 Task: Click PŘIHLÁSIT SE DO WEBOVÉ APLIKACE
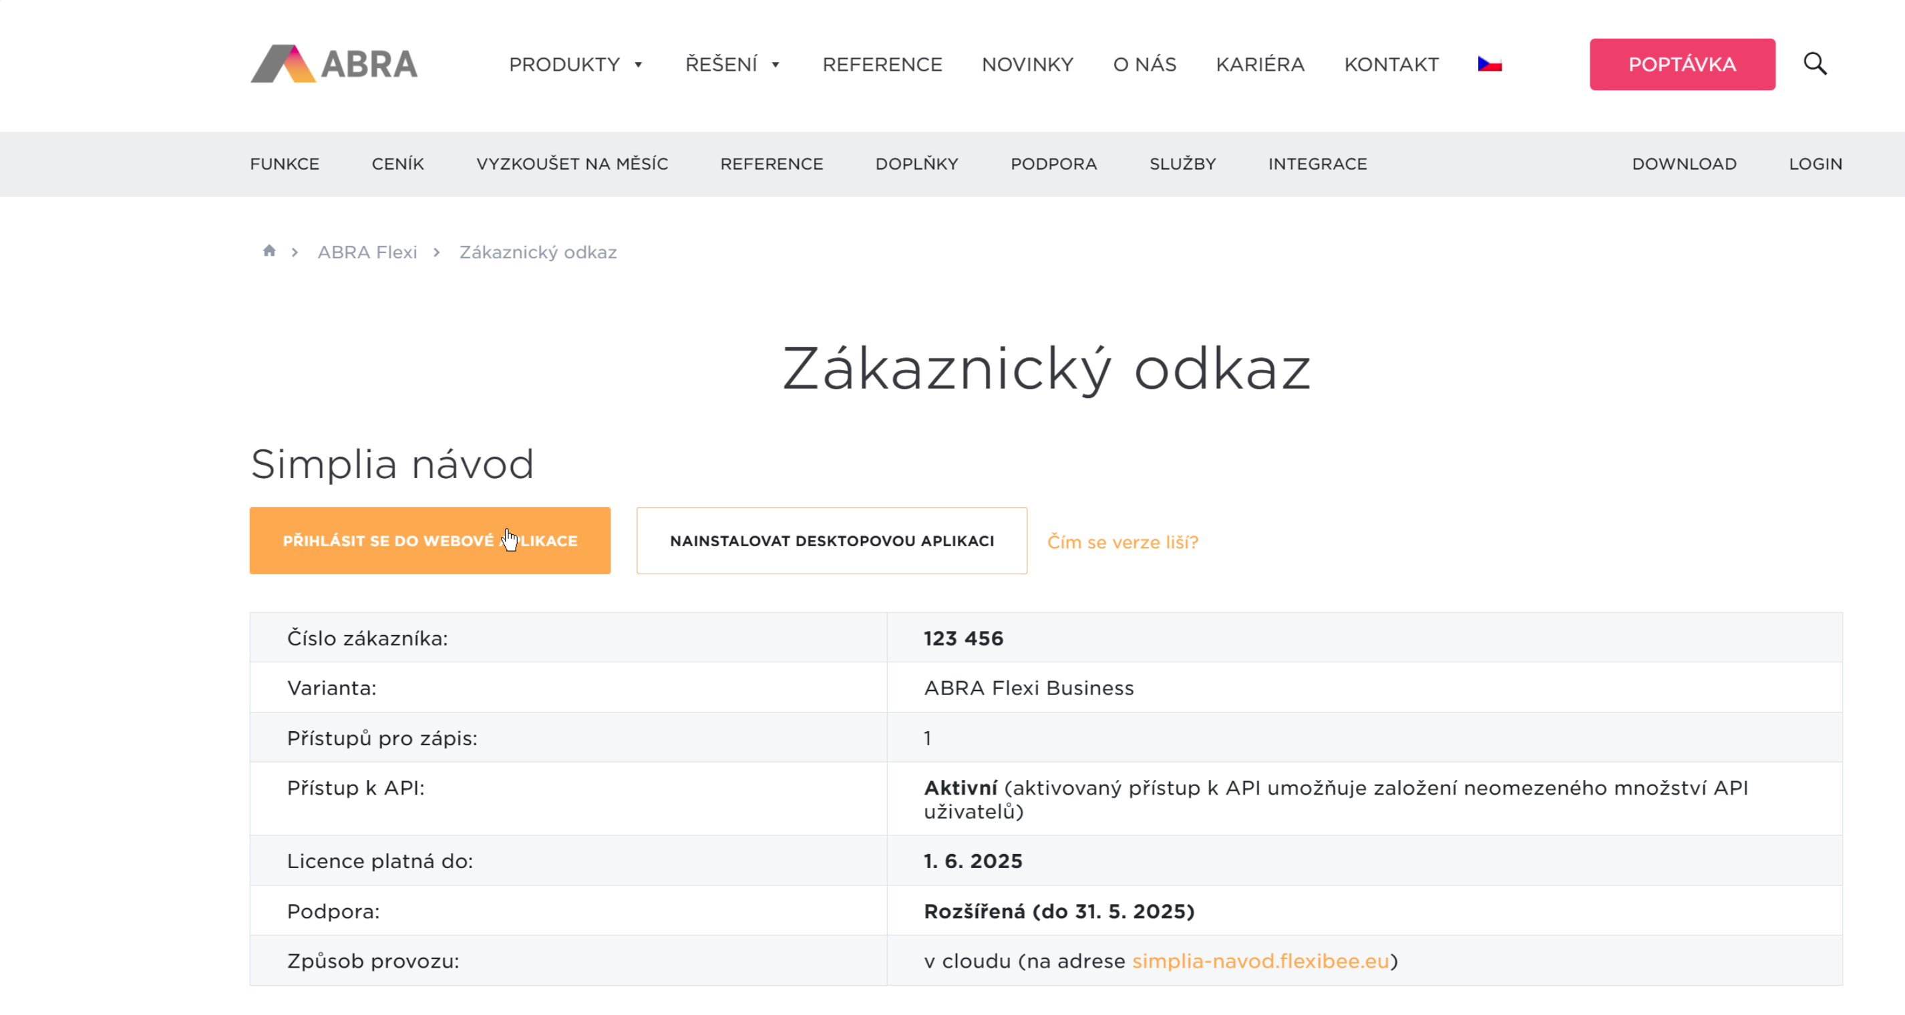pos(429,540)
